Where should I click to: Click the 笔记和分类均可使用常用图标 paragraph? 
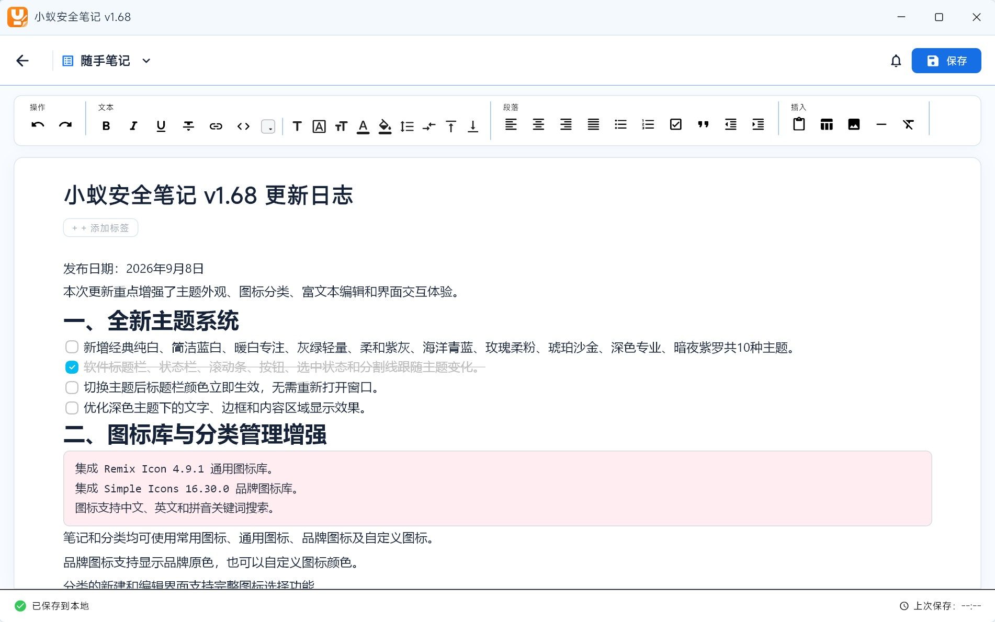[250, 538]
